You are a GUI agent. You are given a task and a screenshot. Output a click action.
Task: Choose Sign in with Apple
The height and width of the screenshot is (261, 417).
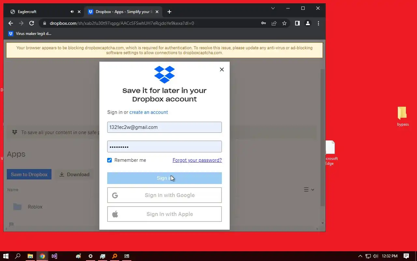coord(165,214)
